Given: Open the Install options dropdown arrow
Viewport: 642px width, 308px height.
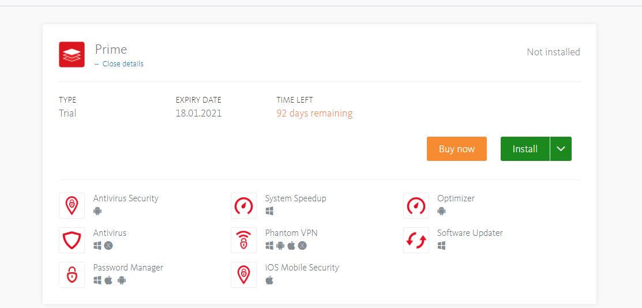Looking at the screenshot, I should (x=561, y=149).
